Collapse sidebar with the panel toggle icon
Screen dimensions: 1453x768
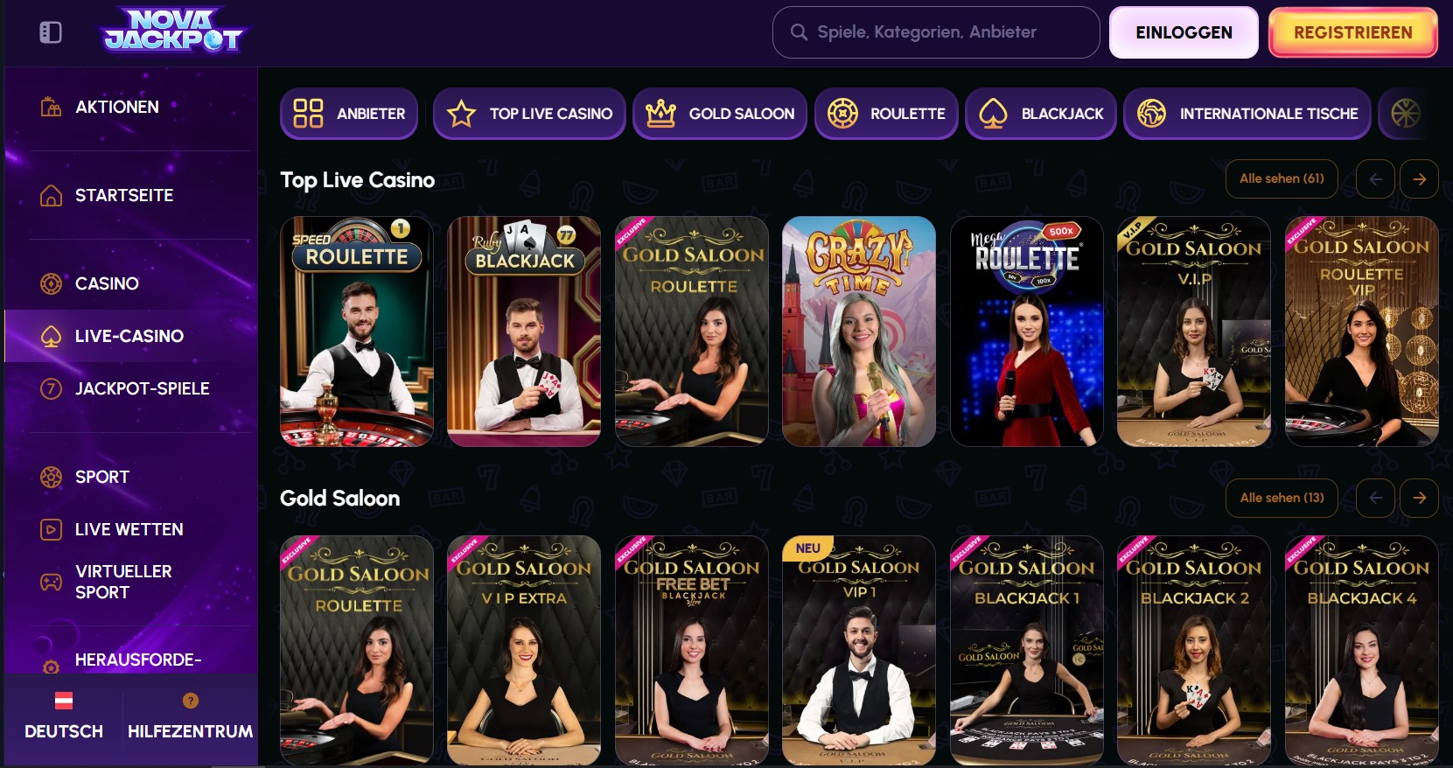[x=51, y=32]
